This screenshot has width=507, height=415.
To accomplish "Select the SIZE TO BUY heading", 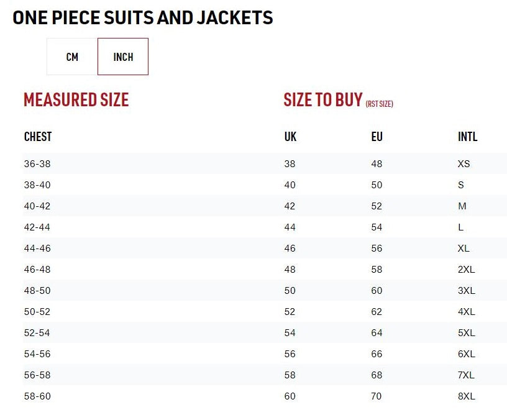I will (x=323, y=99).
